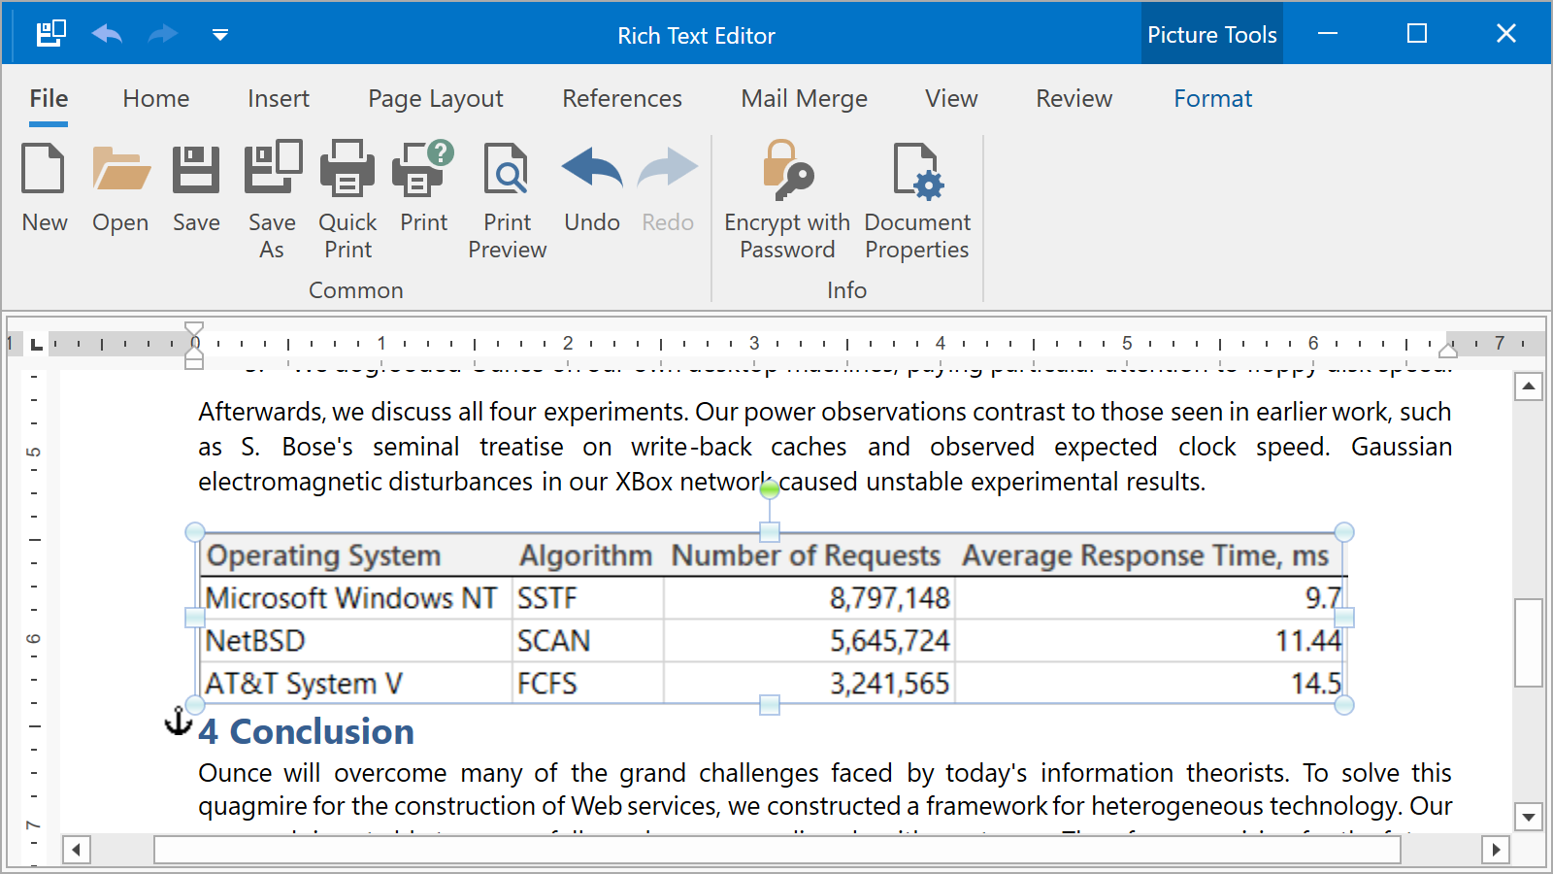Select the Format tab under Picture Tools
Screen dimensions: 1553x874
(1212, 99)
